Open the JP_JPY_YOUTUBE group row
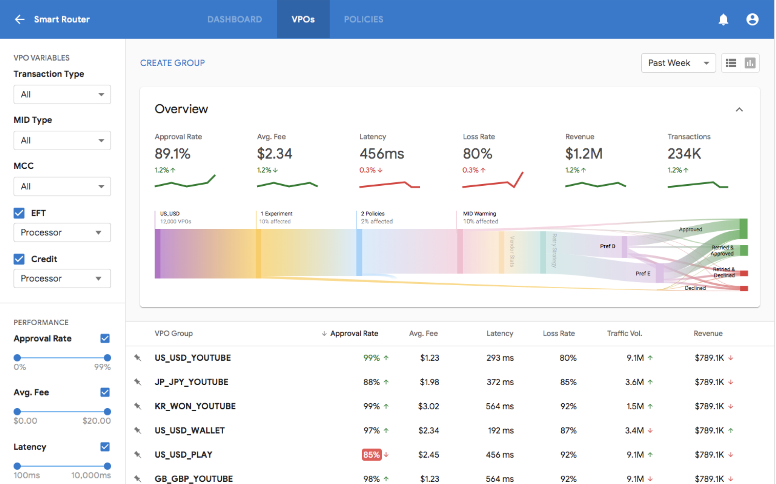The width and height of the screenshot is (776, 484). pyautogui.click(x=191, y=382)
